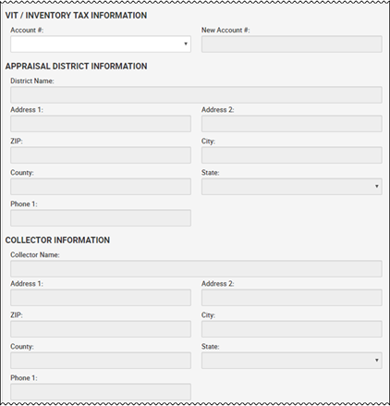The width and height of the screenshot is (390, 406).
Task: Open the Account # dropdown
Action: pyautogui.click(x=101, y=43)
